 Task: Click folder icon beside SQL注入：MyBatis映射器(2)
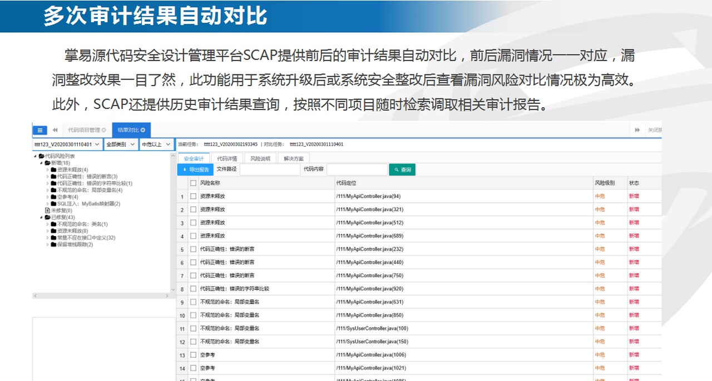tap(54, 204)
